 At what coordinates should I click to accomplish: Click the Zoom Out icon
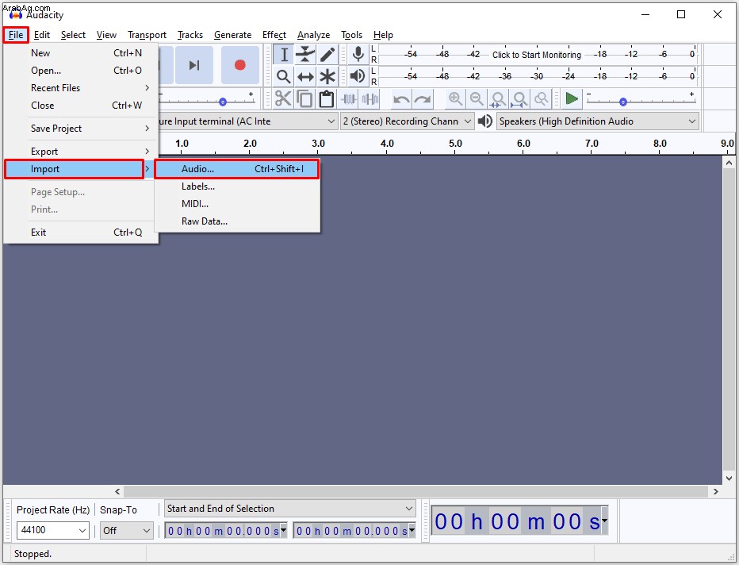click(477, 99)
